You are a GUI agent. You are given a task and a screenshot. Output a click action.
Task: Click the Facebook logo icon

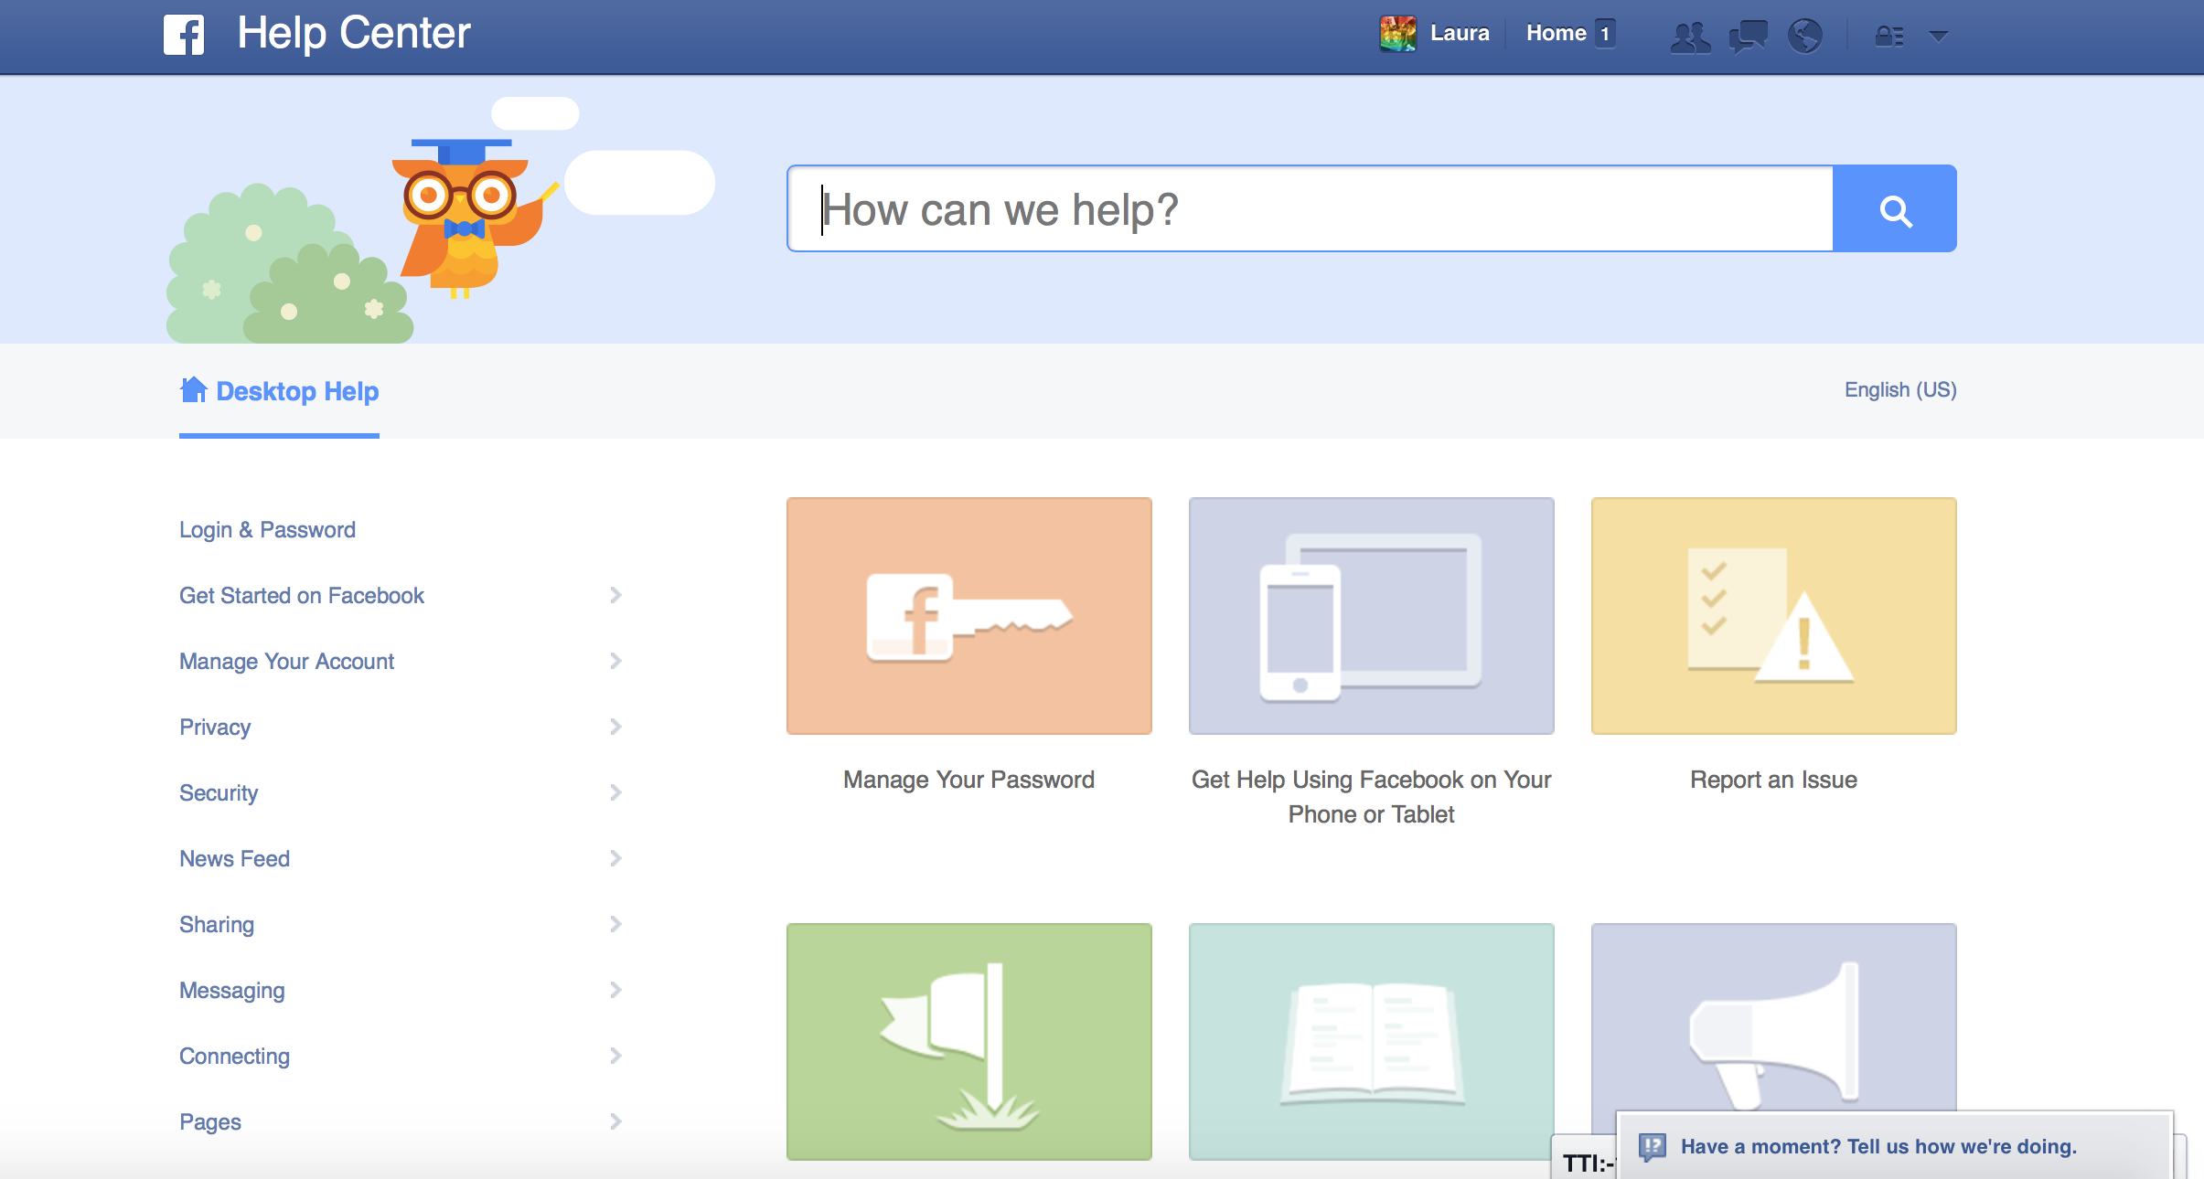184,35
